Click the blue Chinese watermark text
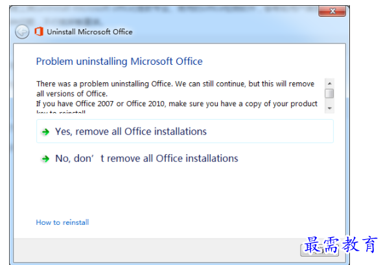The image size is (383, 265). [340, 244]
